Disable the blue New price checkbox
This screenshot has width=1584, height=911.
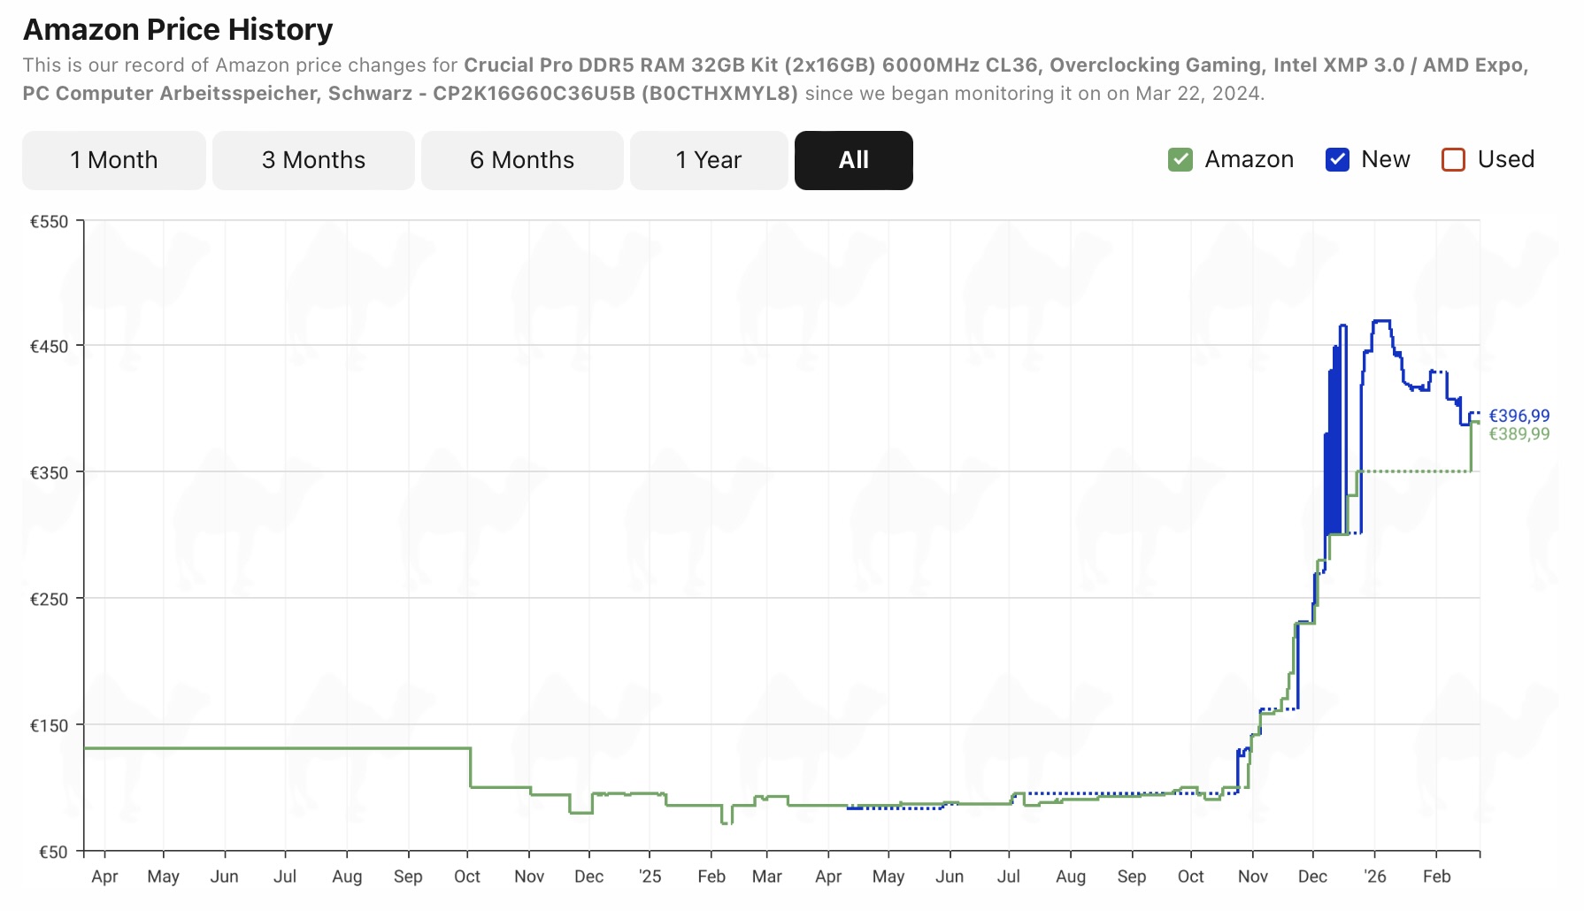click(1337, 160)
